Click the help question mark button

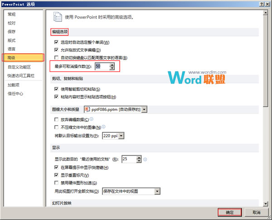[262, 4]
